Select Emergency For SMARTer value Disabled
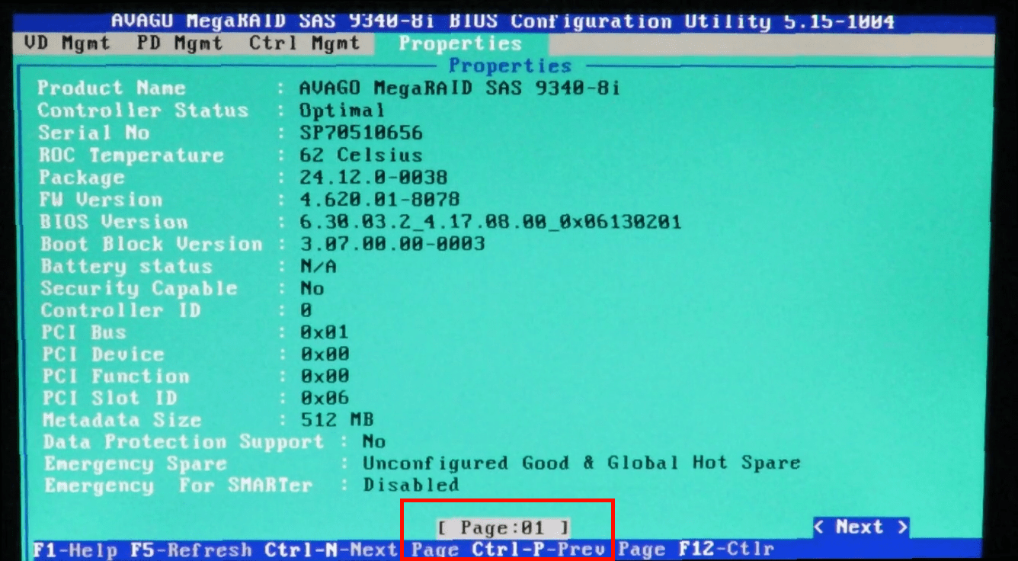This screenshot has width=1018, height=561. click(x=411, y=485)
